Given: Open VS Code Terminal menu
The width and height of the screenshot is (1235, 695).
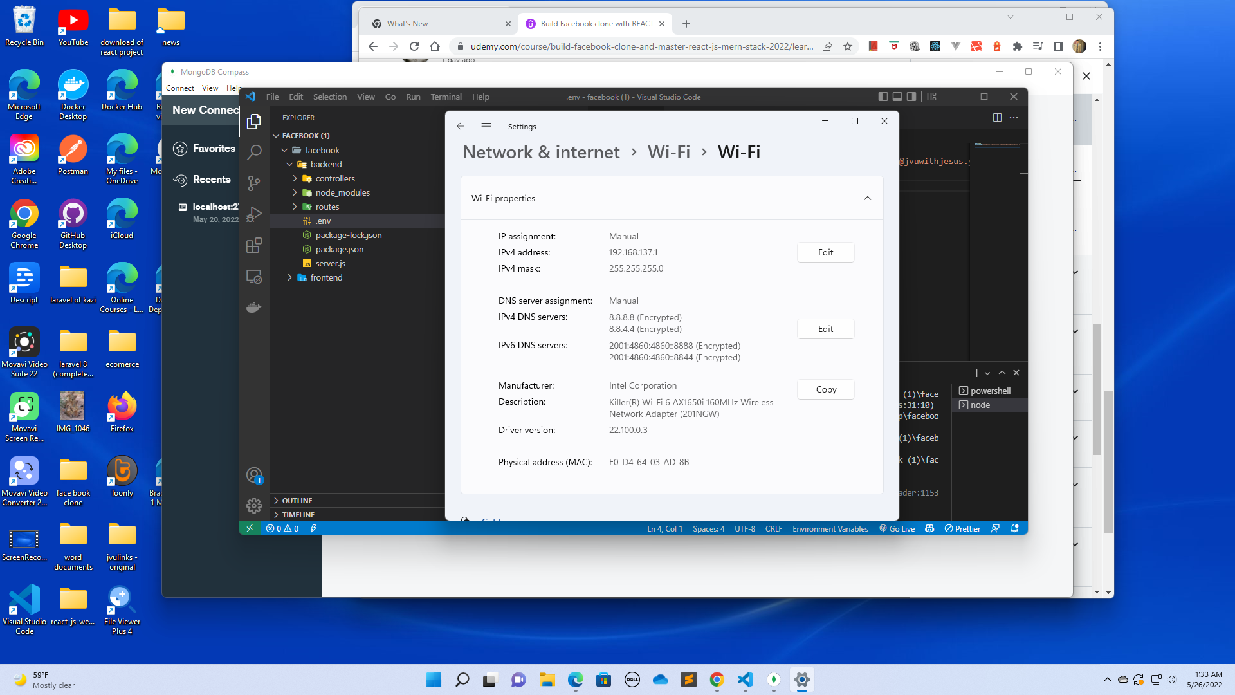Looking at the screenshot, I should [446, 97].
